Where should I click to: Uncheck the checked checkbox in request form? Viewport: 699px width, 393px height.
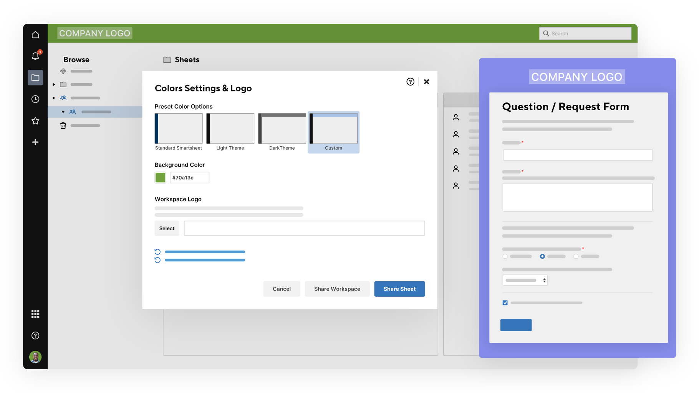tap(505, 303)
